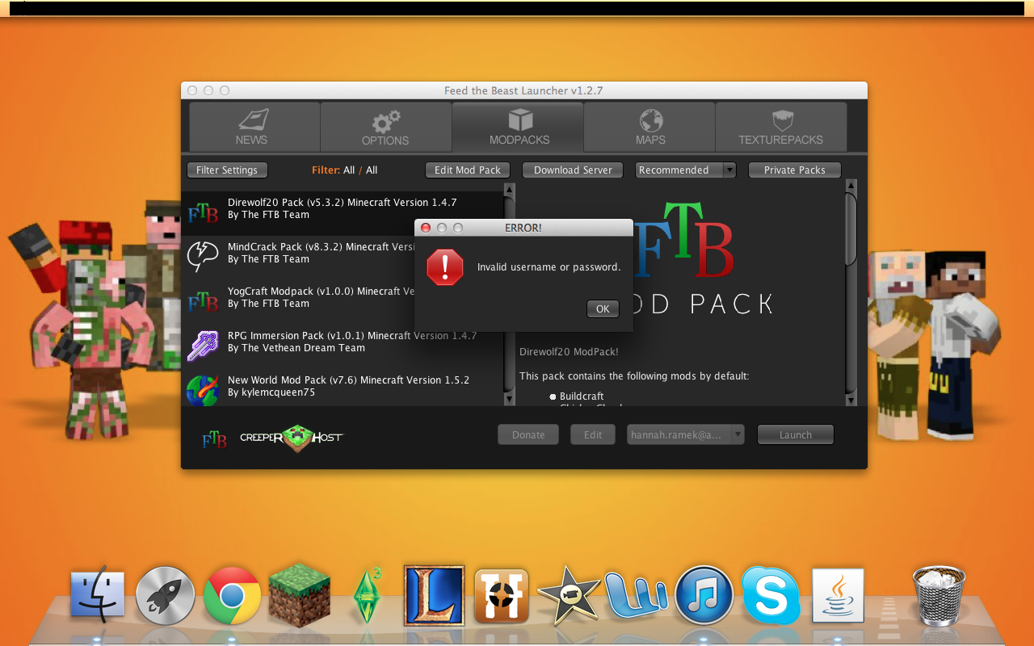Open iTunes from the dock
Screen dimensions: 1034x646
pyautogui.click(x=704, y=596)
